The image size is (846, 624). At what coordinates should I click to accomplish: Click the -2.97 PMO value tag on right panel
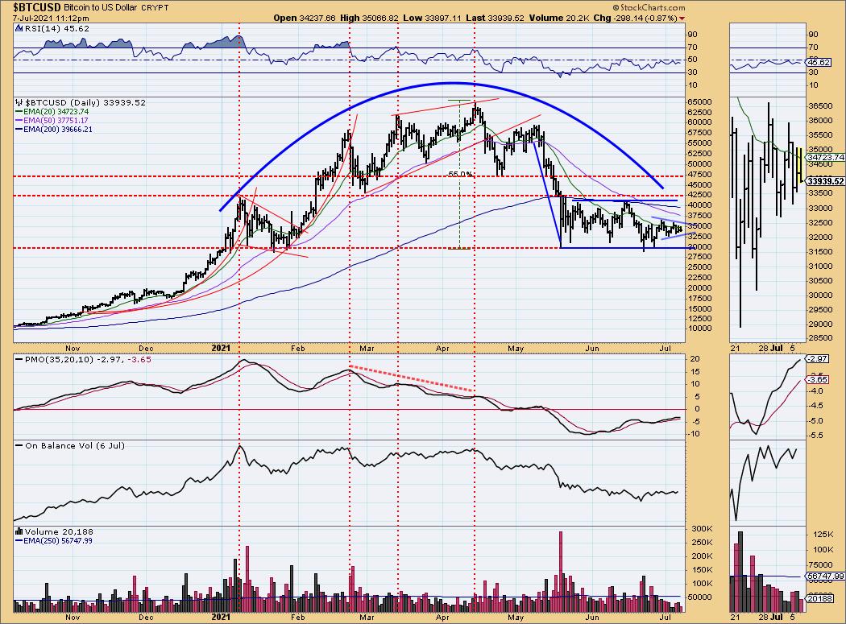coord(818,358)
